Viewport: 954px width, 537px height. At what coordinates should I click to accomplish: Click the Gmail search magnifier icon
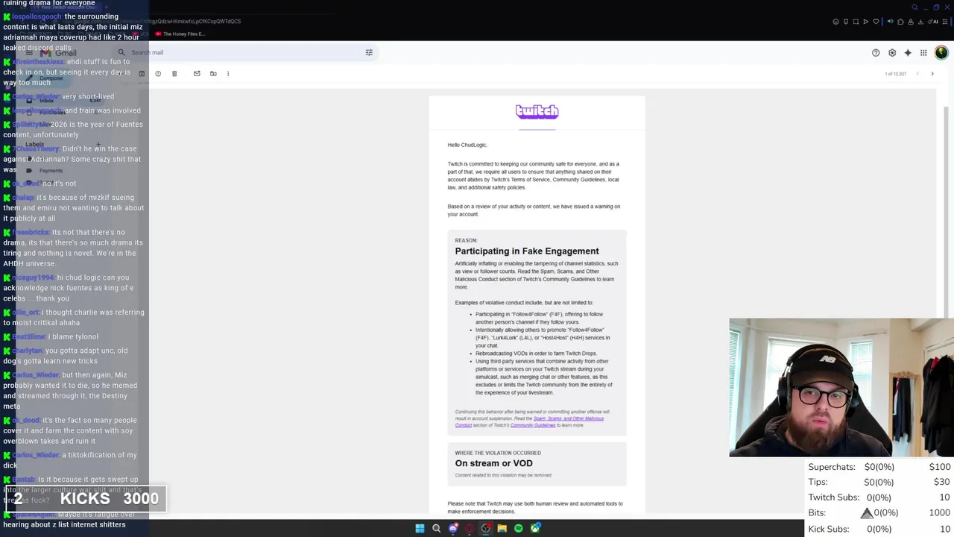point(121,52)
